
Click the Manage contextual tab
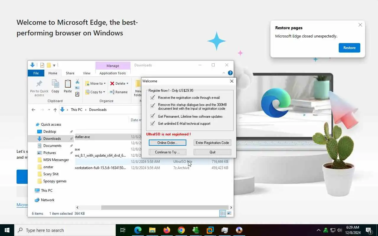click(x=113, y=66)
